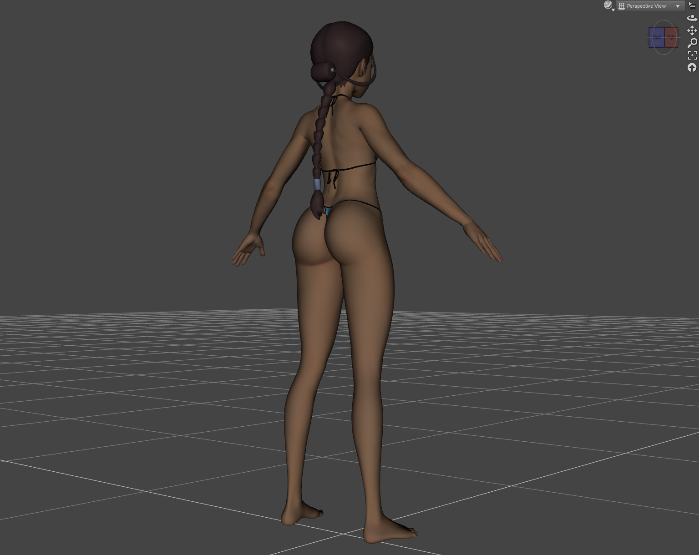Open the viewport options menu icon
Viewport: 699px width, 555px height.
click(x=692, y=5)
